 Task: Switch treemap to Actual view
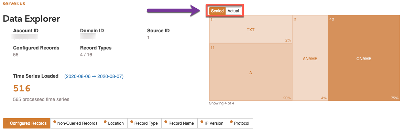click(x=233, y=11)
